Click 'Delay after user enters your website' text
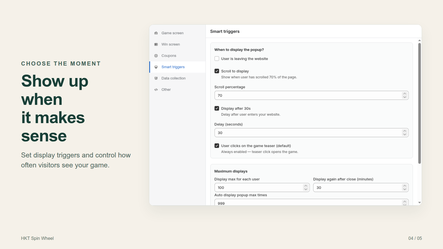This screenshot has height=249, width=443. 251,115
